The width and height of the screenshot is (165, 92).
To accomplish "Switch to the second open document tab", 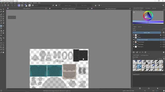I will click(69, 8).
